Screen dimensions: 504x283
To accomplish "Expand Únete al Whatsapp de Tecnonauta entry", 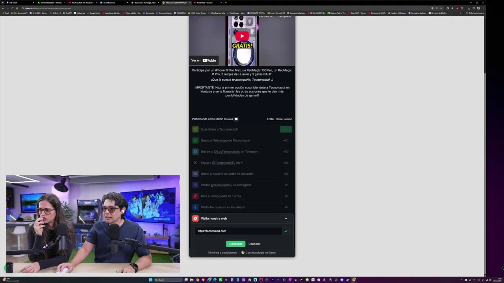I will pyautogui.click(x=242, y=140).
